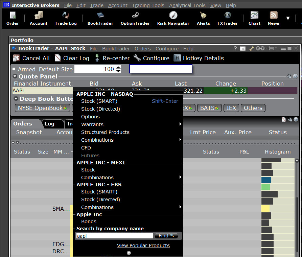
Task: Open NASDAQ Combinations submenu
Action: pyautogui.click(x=128, y=140)
